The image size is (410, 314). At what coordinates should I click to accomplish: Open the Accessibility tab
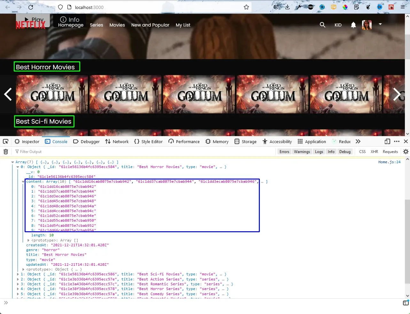click(277, 142)
